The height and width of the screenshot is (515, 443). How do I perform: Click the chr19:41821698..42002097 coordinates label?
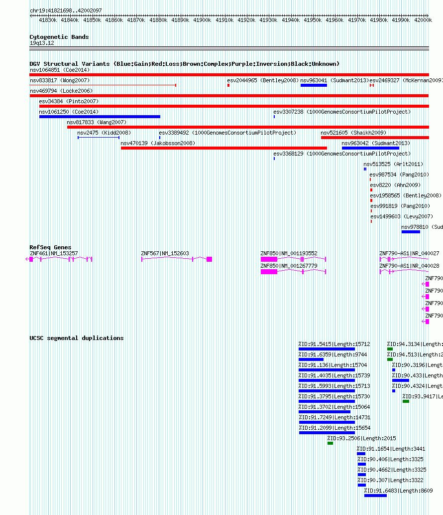tap(66, 10)
